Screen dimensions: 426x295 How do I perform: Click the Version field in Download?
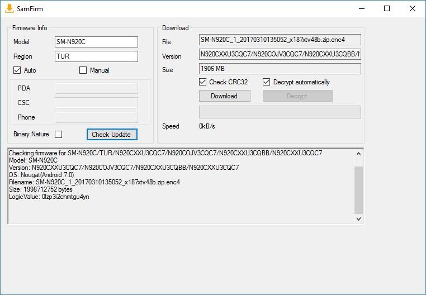coord(280,54)
